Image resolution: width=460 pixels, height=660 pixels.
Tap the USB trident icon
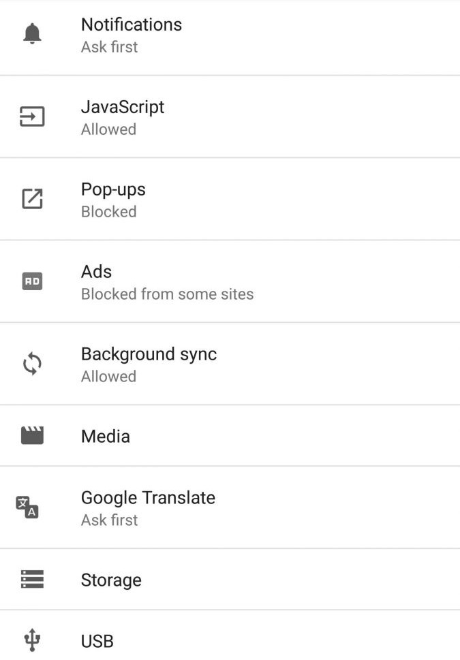32,640
